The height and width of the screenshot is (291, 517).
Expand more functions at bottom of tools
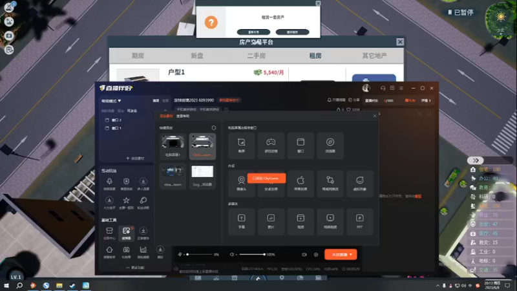point(135,268)
